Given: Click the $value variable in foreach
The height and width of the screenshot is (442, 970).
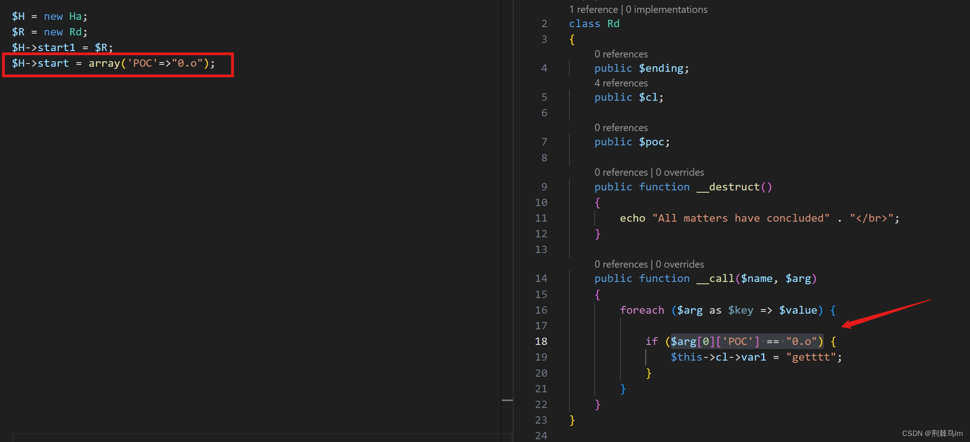Looking at the screenshot, I should pyautogui.click(x=798, y=310).
